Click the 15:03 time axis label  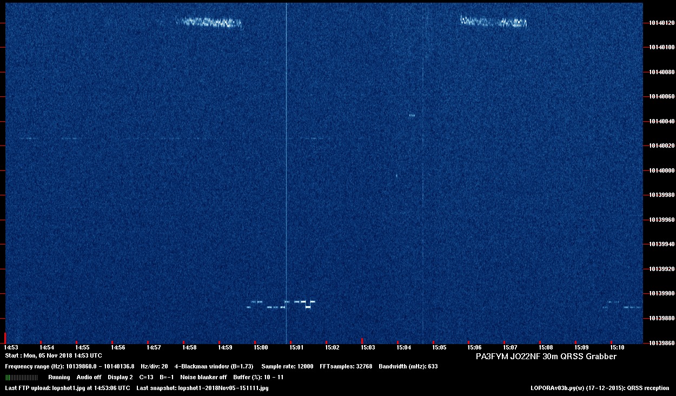coord(368,347)
